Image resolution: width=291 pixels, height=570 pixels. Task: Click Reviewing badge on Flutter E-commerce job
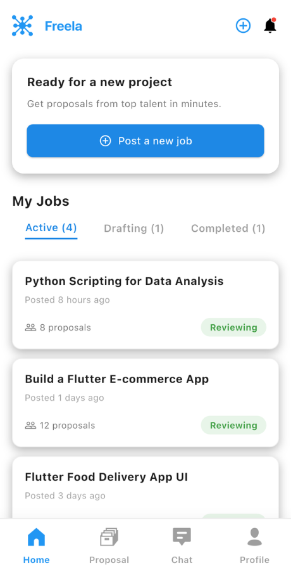(233, 426)
